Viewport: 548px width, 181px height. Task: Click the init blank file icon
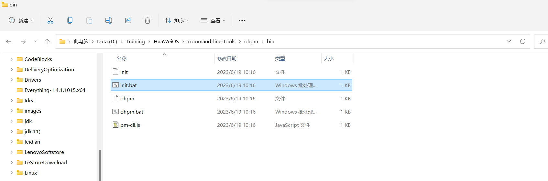point(115,72)
